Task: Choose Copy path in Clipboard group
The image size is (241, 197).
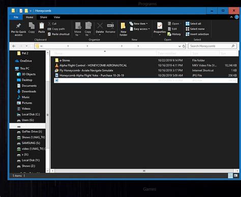Action: [56, 29]
